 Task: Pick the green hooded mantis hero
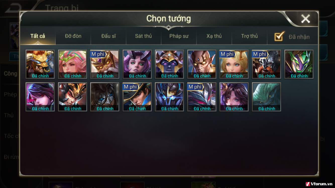299,64
